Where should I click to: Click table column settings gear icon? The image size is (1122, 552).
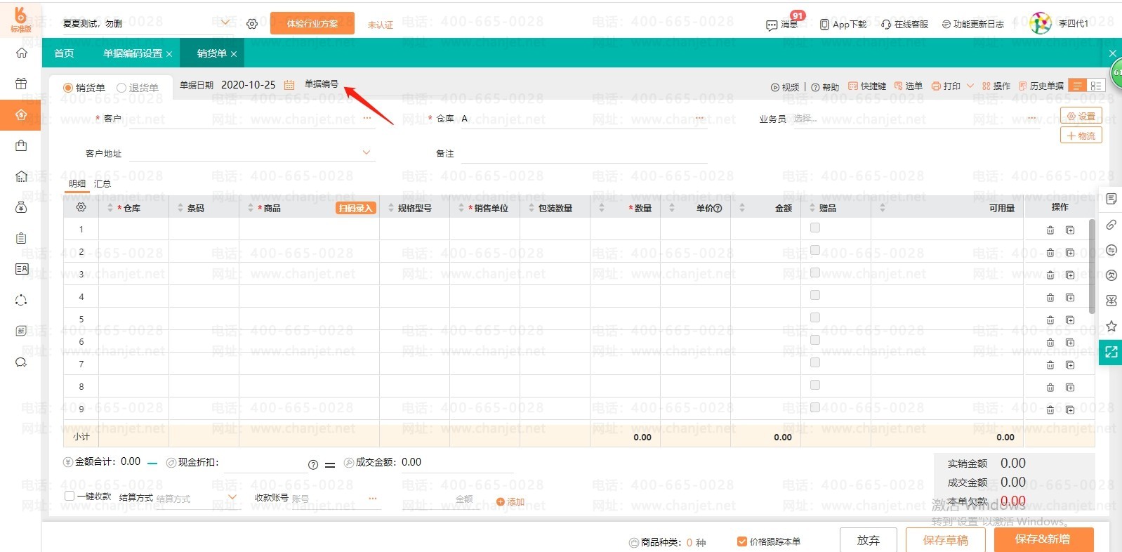pyautogui.click(x=81, y=208)
